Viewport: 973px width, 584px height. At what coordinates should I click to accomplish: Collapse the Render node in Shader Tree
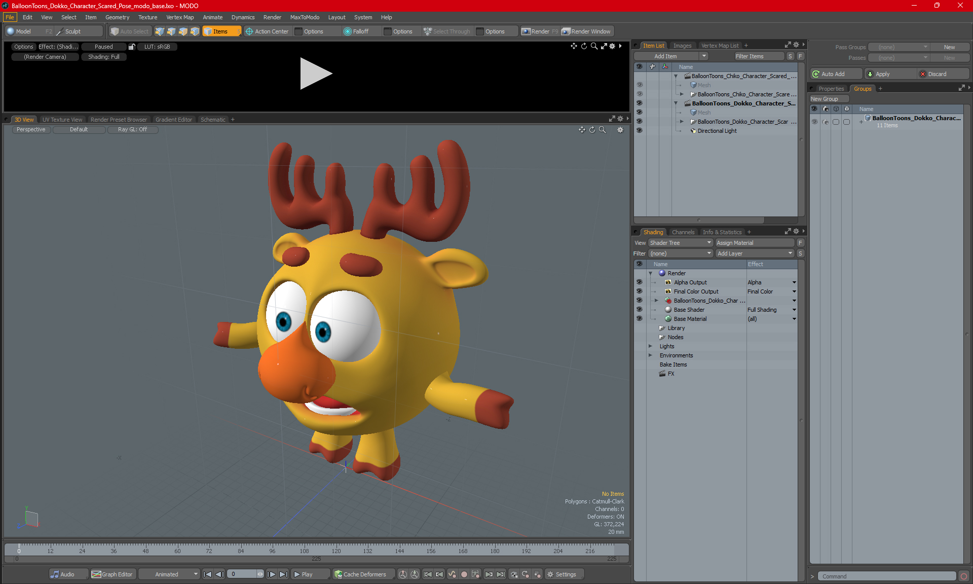click(x=651, y=273)
